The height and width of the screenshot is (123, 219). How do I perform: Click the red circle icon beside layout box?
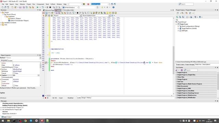[88, 4]
